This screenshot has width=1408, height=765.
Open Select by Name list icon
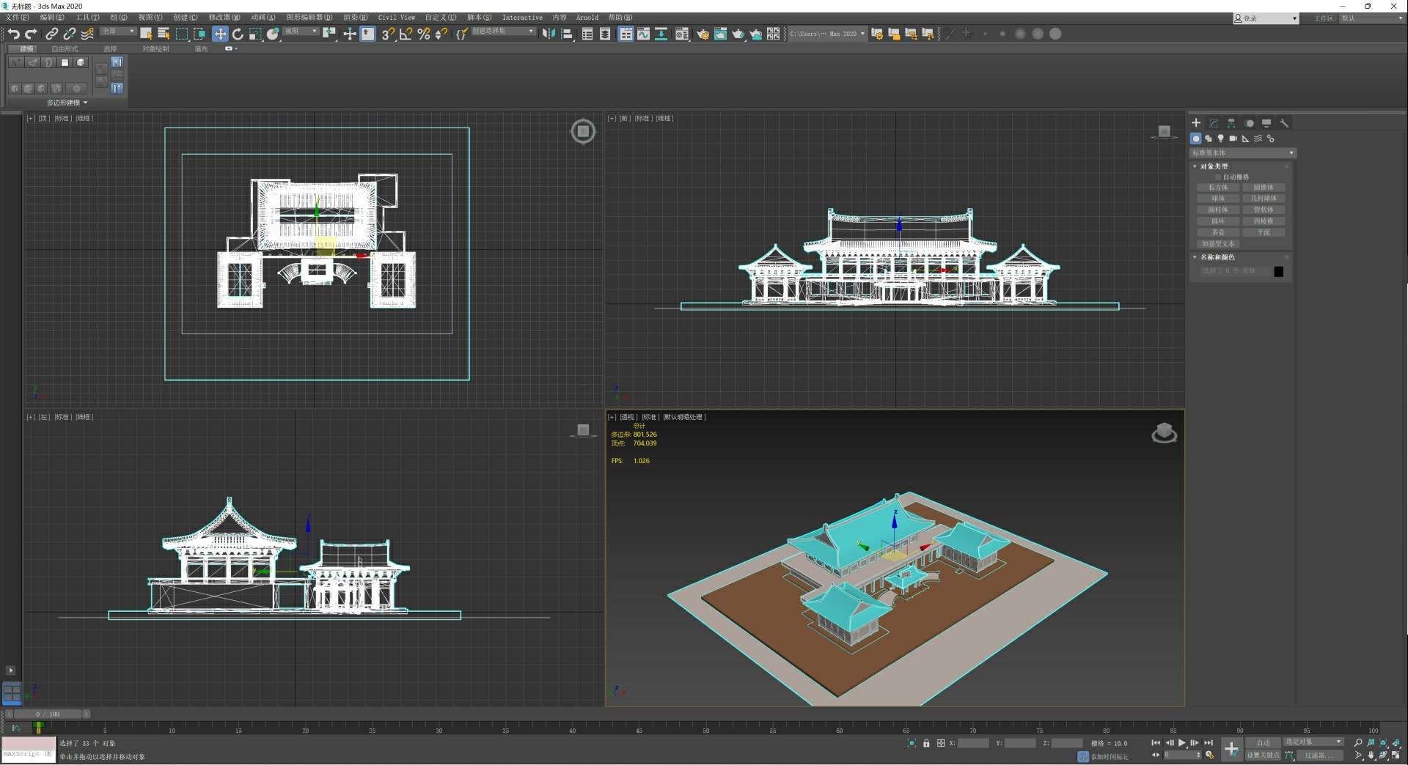(x=164, y=34)
